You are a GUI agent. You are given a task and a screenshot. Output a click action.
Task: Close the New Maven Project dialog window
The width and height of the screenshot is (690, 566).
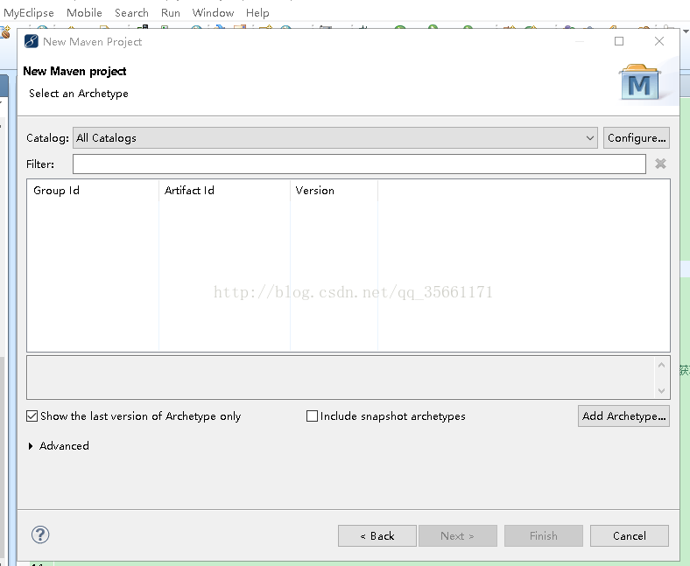click(x=659, y=41)
